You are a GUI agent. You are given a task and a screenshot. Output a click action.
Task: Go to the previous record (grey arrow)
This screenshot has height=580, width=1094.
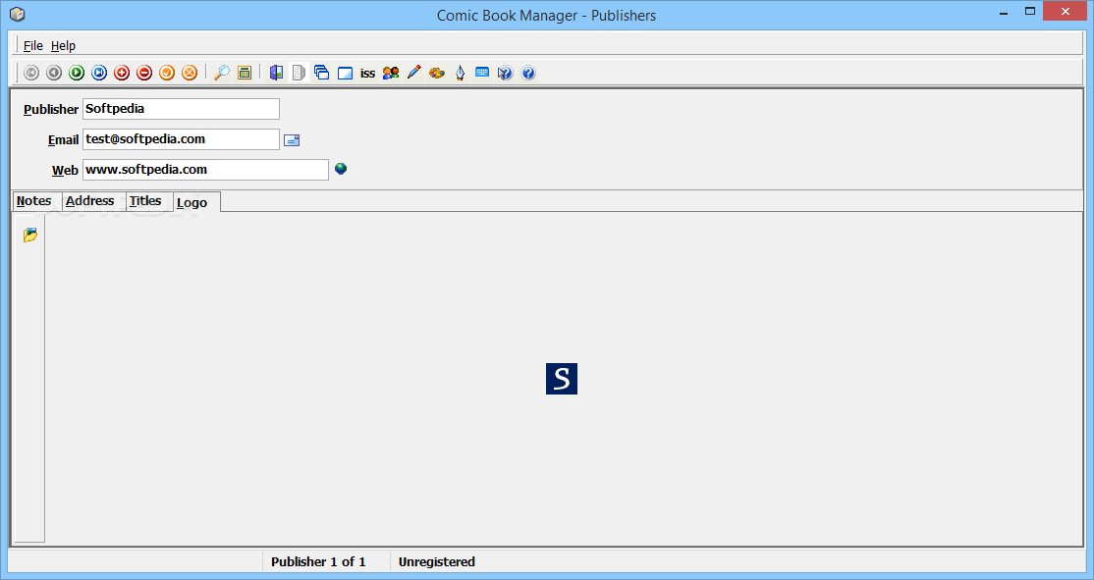click(54, 73)
